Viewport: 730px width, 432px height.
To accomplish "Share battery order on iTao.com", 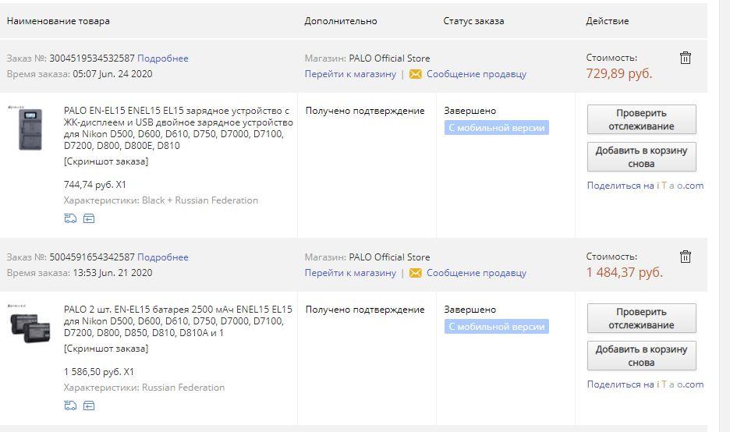I will click(x=645, y=384).
